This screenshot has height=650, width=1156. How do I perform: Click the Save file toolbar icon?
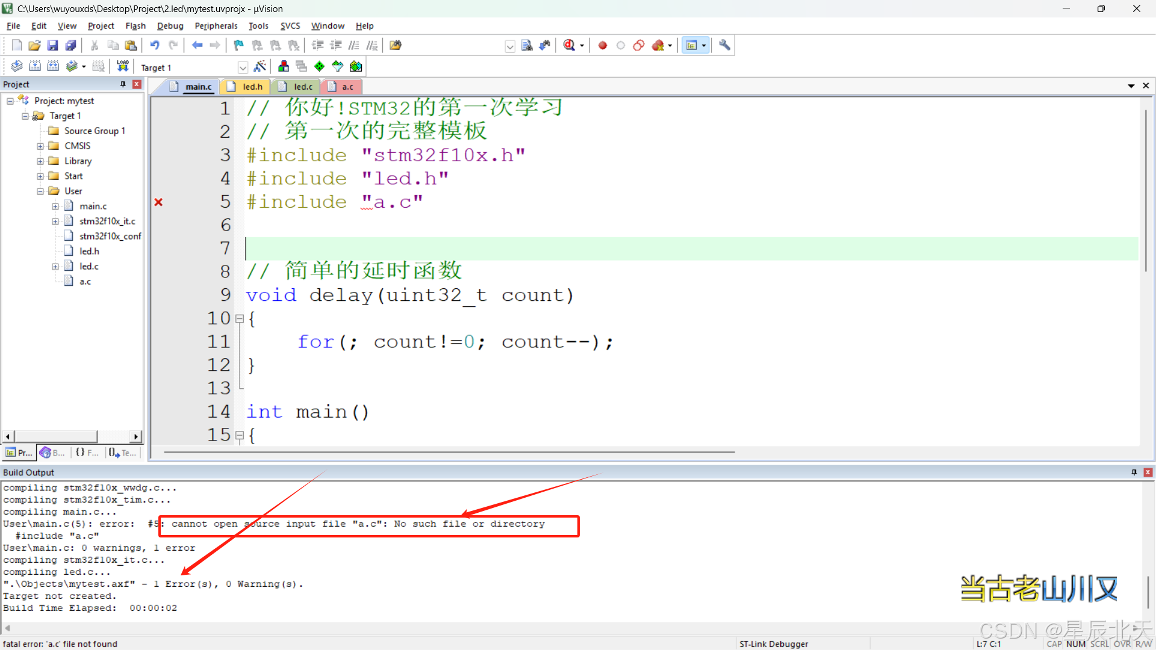point(52,45)
